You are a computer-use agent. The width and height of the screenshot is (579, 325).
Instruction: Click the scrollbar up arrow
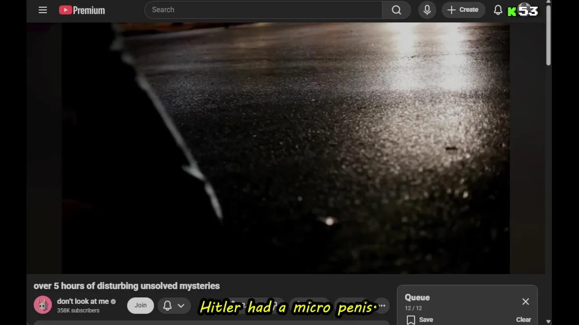548,3
